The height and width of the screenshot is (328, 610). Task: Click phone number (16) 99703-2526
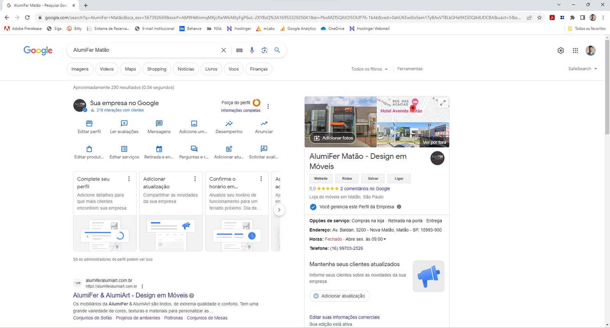coord(347,248)
